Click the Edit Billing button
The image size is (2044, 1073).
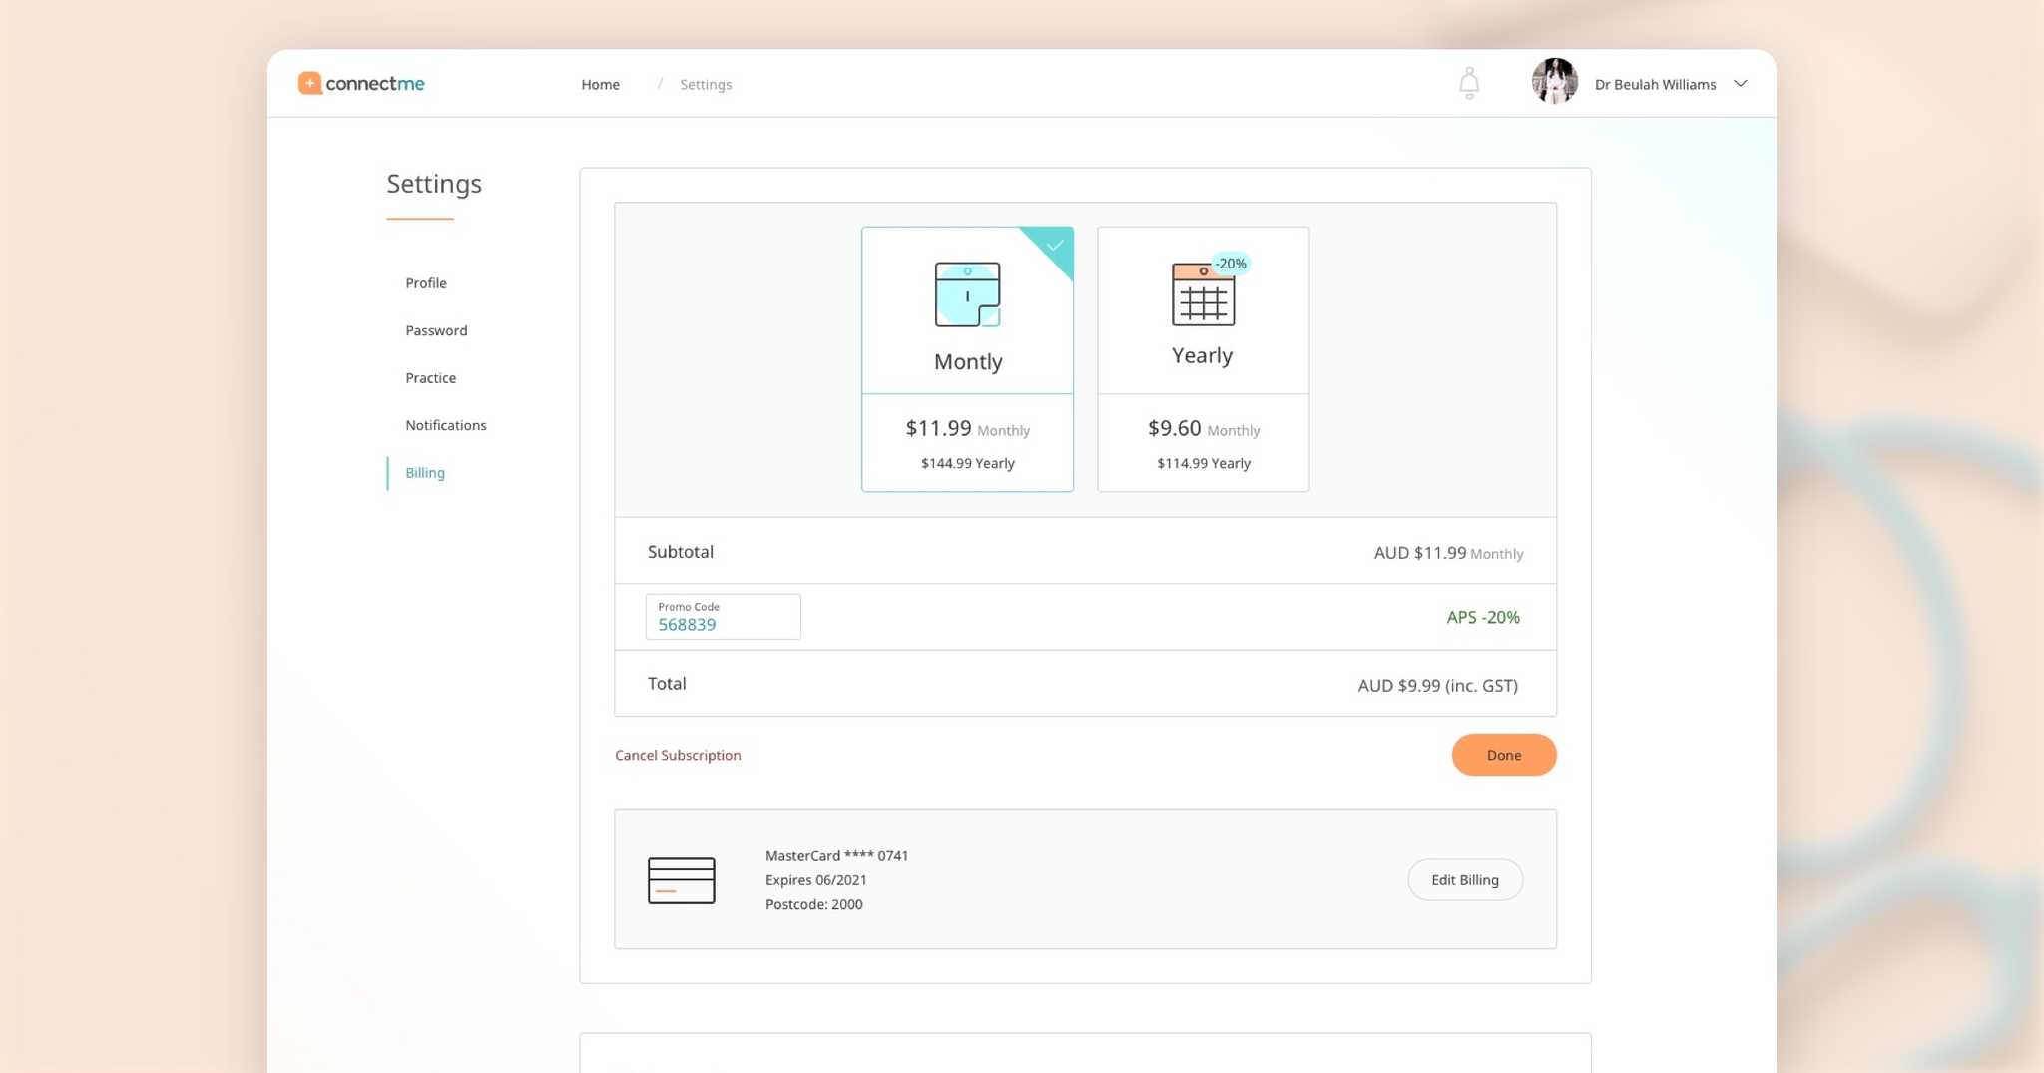click(1465, 880)
